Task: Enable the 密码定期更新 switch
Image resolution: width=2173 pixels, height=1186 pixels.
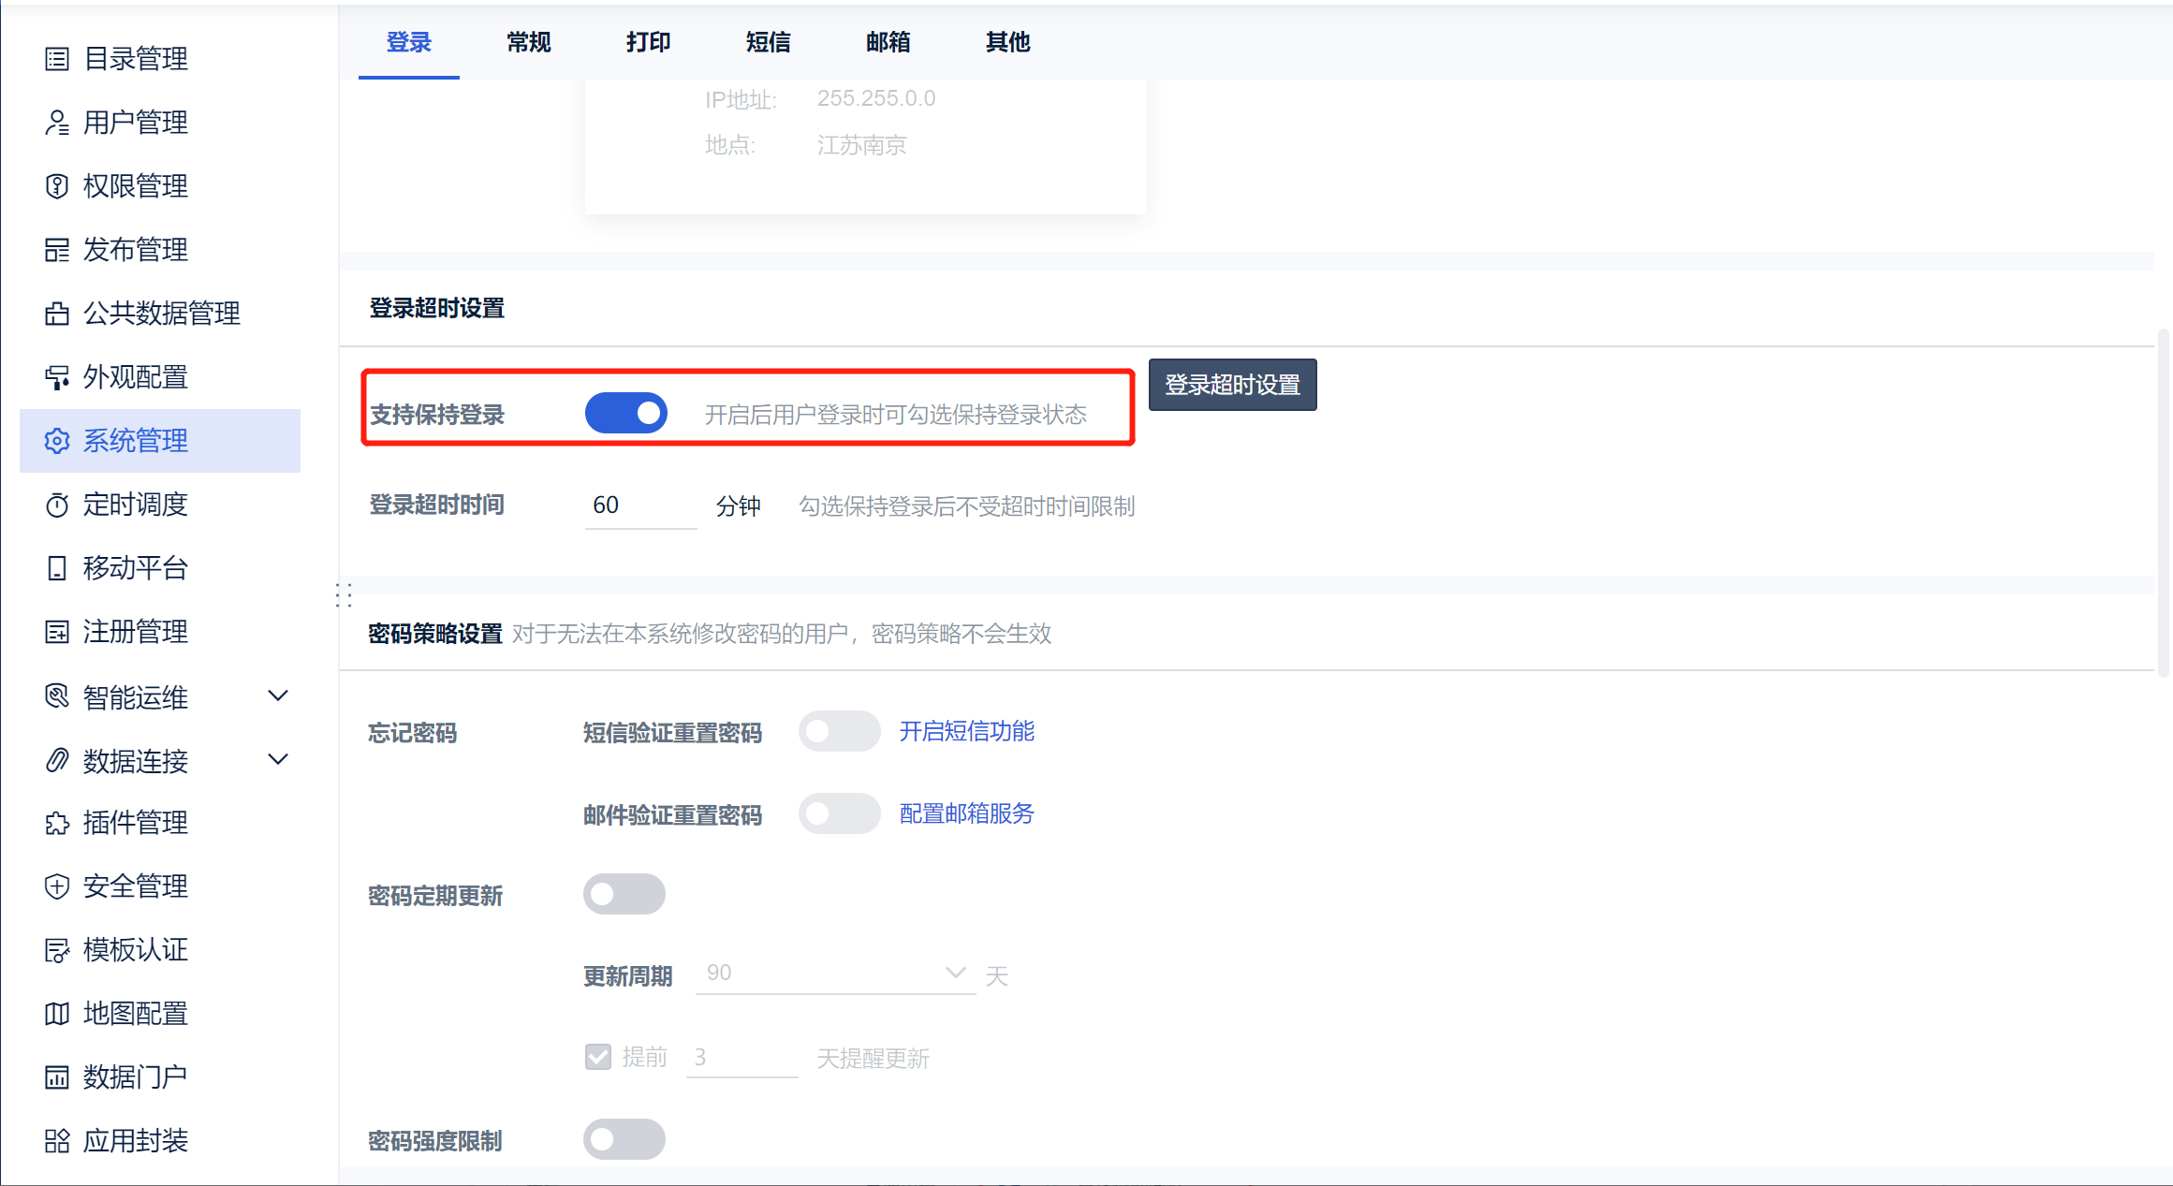Action: tap(624, 894)
